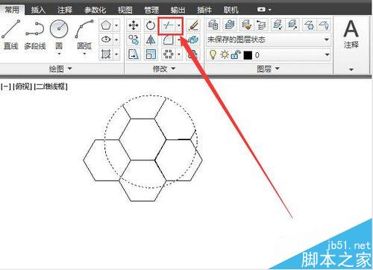The image size is (373, 270).
Task: Click Make Object's Layer Current icon
Action: [x=230, y=25]
